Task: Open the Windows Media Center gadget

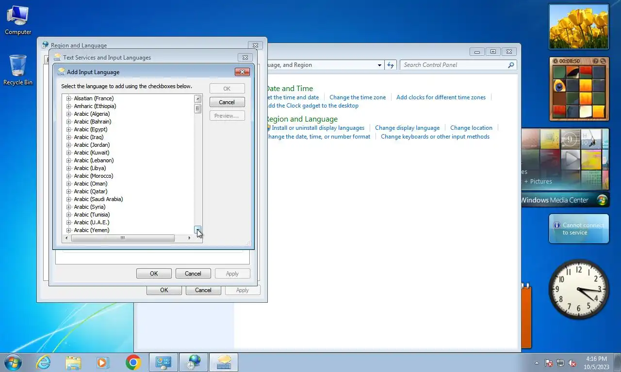Action: [565, 168]
